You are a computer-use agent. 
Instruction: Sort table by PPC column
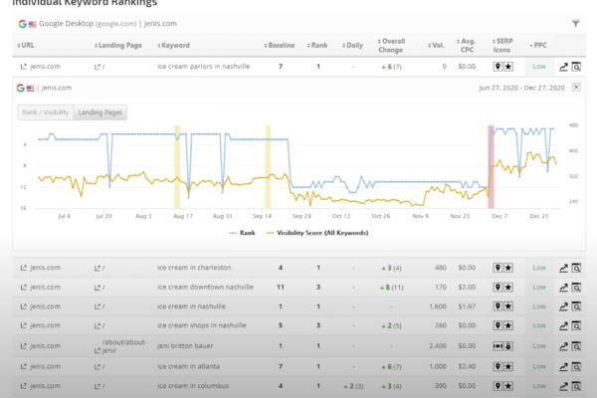tap(538, 46)
